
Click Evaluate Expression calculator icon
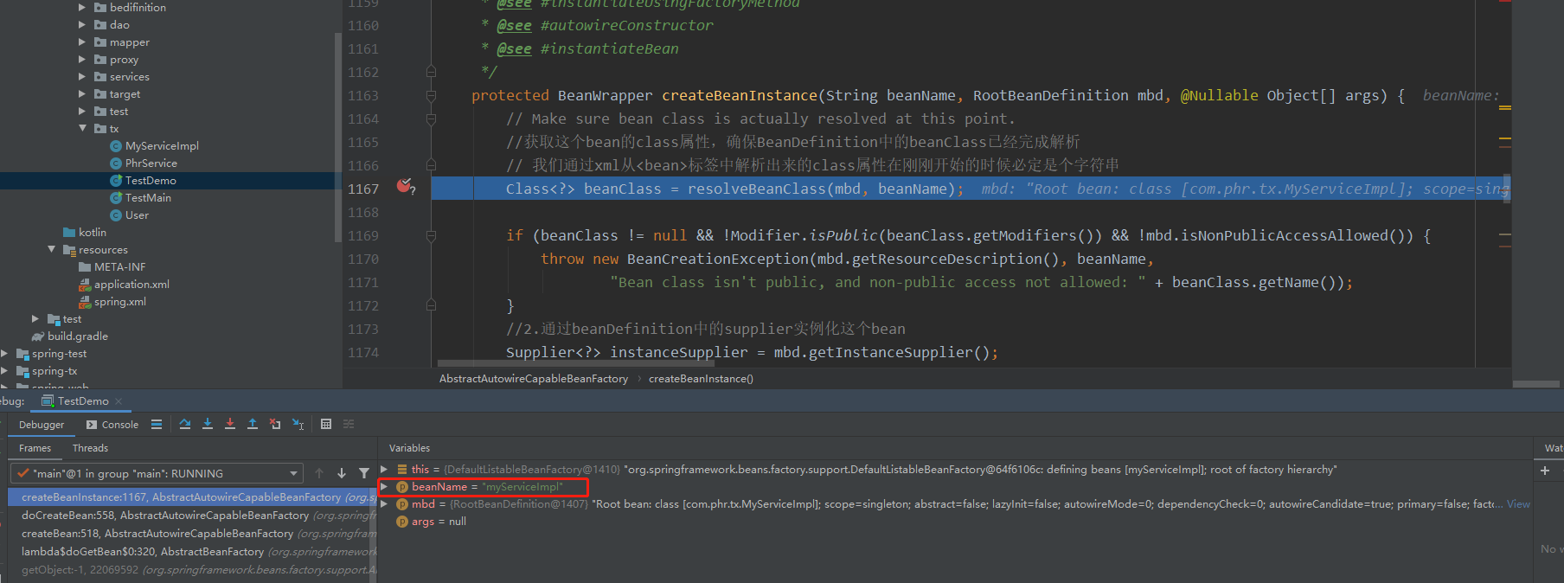pos(326,425)
